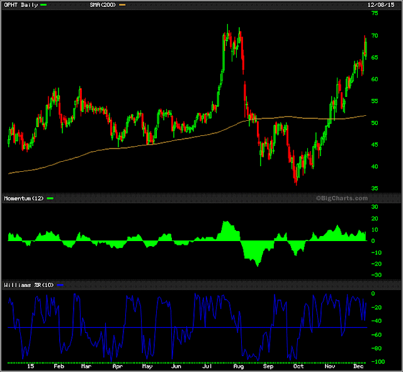Click the Aug month marker on time axis
403x372 pixels.
pyautogui.click(x=239, y=366)
